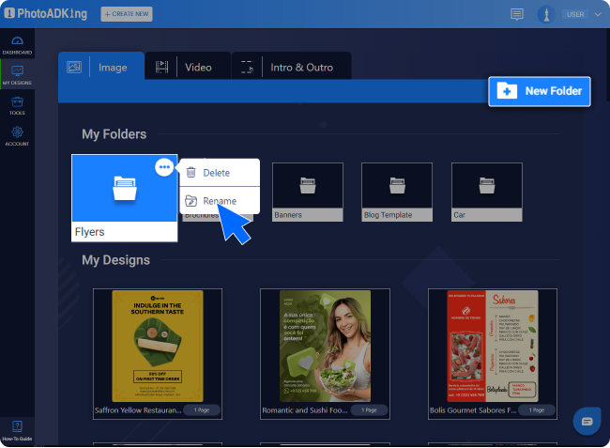Click the Banners folder name label

[288, 215]
